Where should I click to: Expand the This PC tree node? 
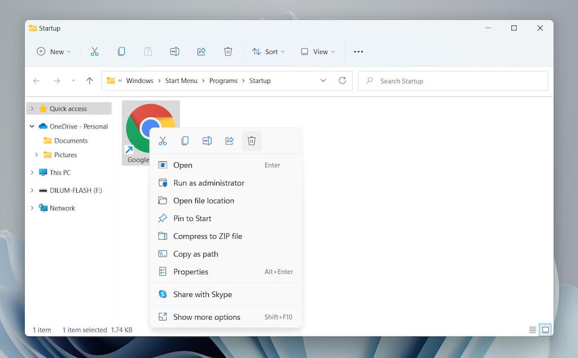(32, 173)
